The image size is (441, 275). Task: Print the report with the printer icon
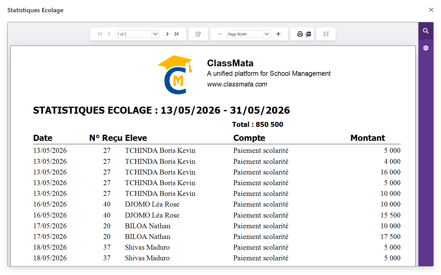click(300, 34)
